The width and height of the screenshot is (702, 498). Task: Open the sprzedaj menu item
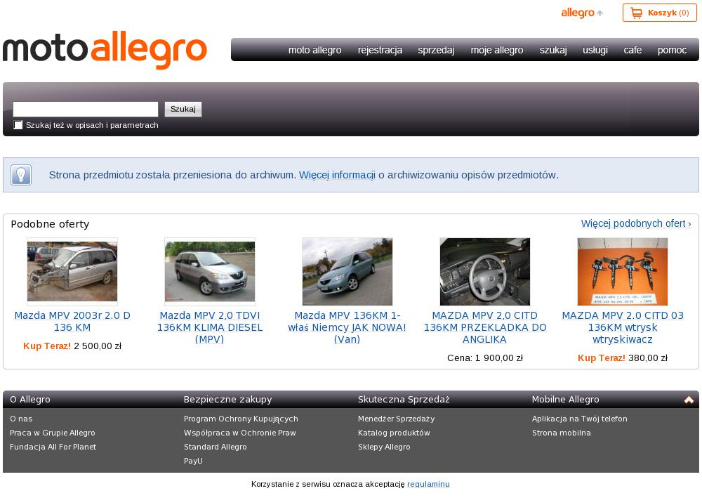pyautogui.click(x=436, y=50)
